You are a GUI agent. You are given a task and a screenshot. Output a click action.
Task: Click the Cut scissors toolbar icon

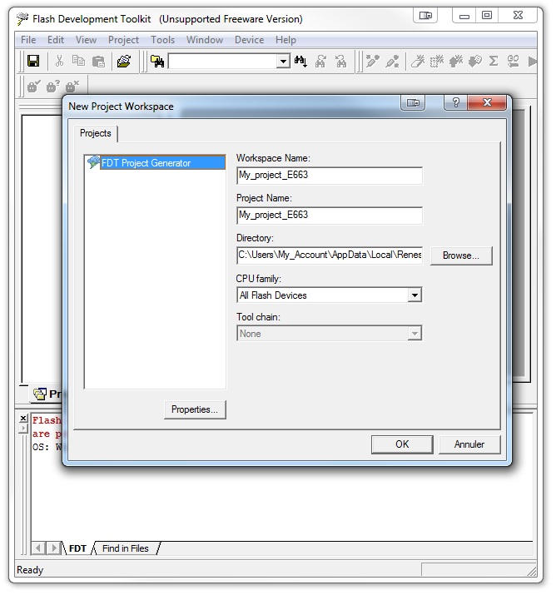point(59,61)
